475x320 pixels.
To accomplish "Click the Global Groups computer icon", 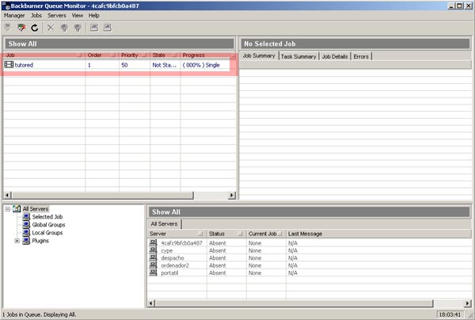I will 26,224.
